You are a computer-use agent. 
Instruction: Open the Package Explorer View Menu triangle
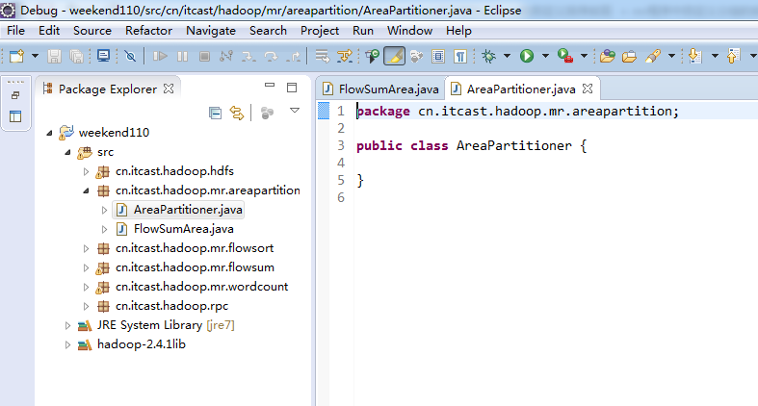(x=295, y=111)
